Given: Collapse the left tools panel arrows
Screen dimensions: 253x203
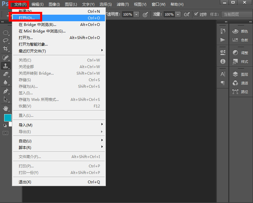Looking at the screenshot, I should click(x=2, y=22).
